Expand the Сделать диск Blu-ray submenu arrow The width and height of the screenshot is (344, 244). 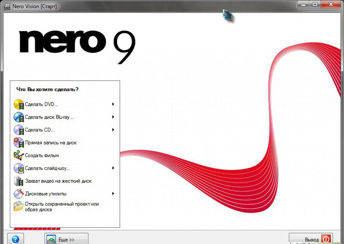[113, 117]
